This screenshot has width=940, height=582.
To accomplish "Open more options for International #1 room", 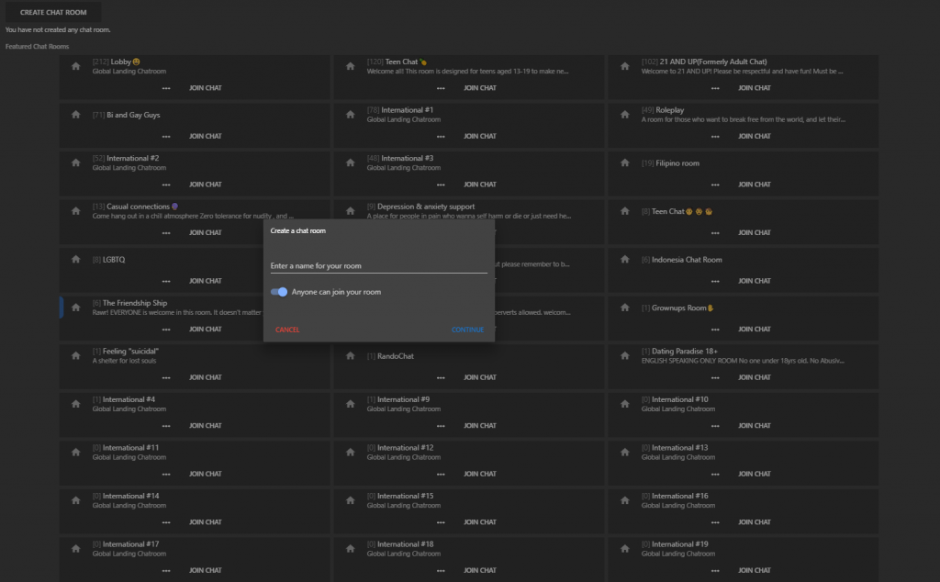I will (x=441, y=136).
